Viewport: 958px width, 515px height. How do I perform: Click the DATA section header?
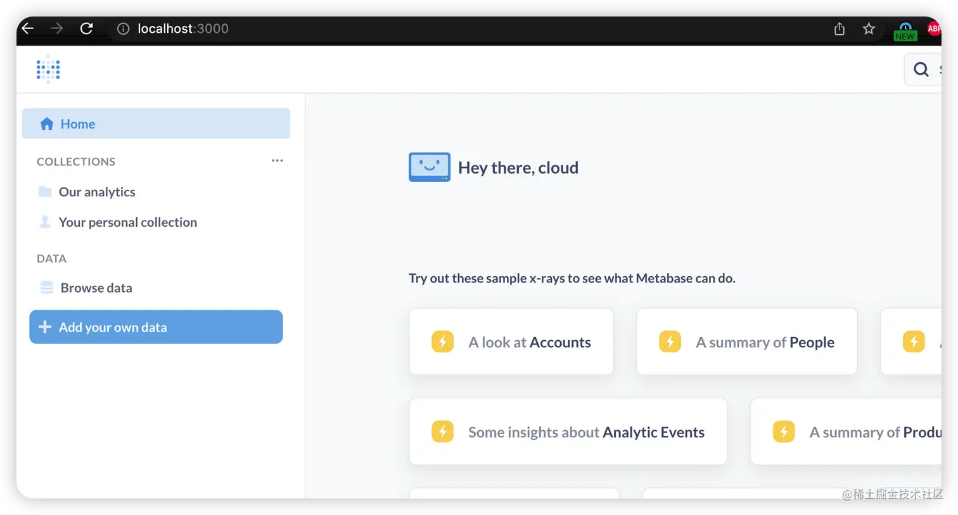click(x=51, y=258)
